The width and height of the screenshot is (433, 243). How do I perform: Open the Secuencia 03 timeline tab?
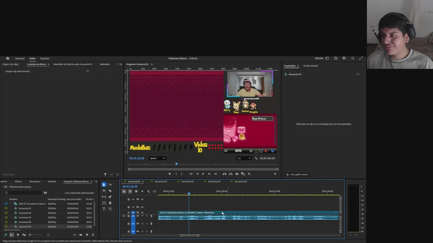click(161, 182)
